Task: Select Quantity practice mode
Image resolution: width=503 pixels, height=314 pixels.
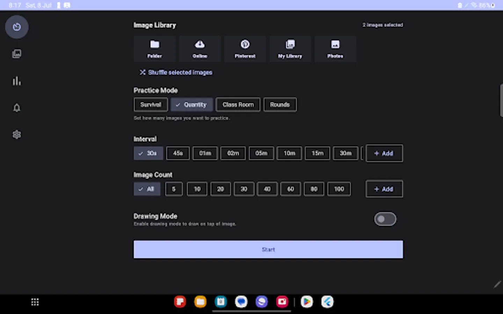Action: click(192, 105)
